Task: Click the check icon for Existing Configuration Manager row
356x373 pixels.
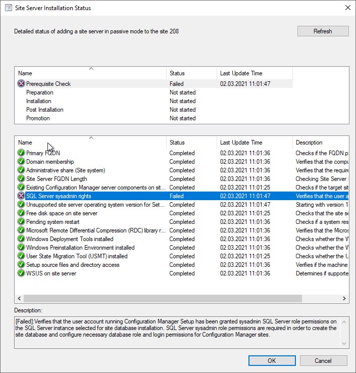Action: 21,187
